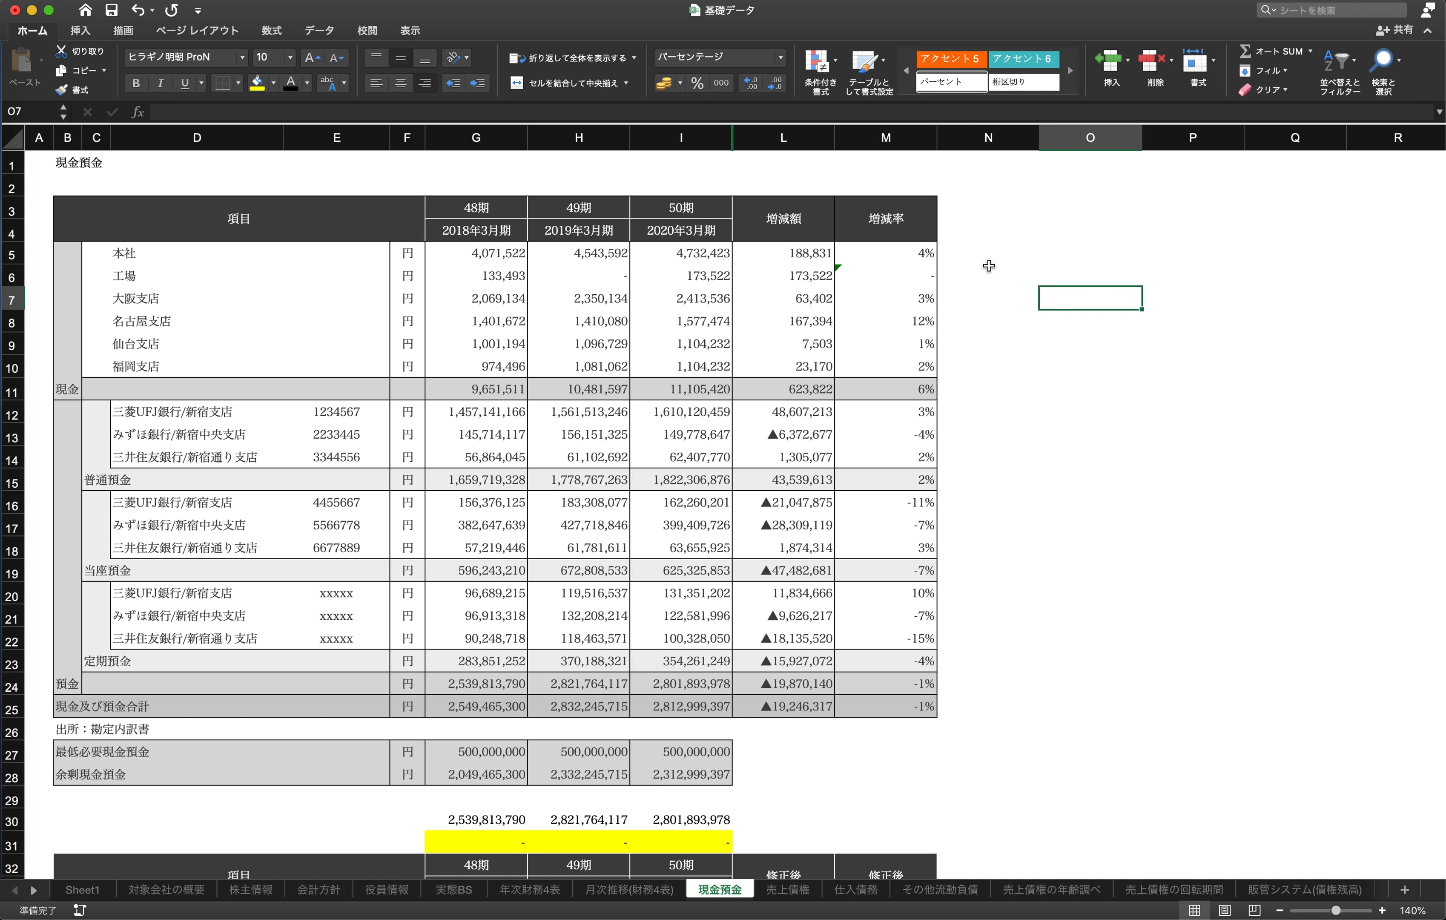Click the percent style button
This screenshot has width=1446, height=920.
(x=697, y=83)
